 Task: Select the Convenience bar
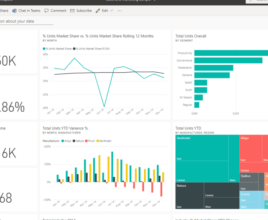228,60
